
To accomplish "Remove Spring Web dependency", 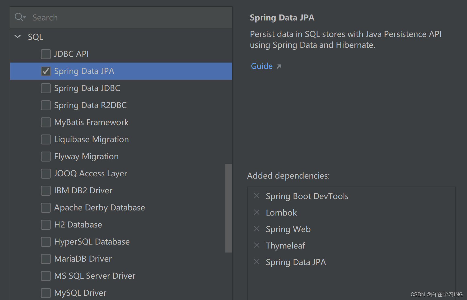I will click(257, 229).
